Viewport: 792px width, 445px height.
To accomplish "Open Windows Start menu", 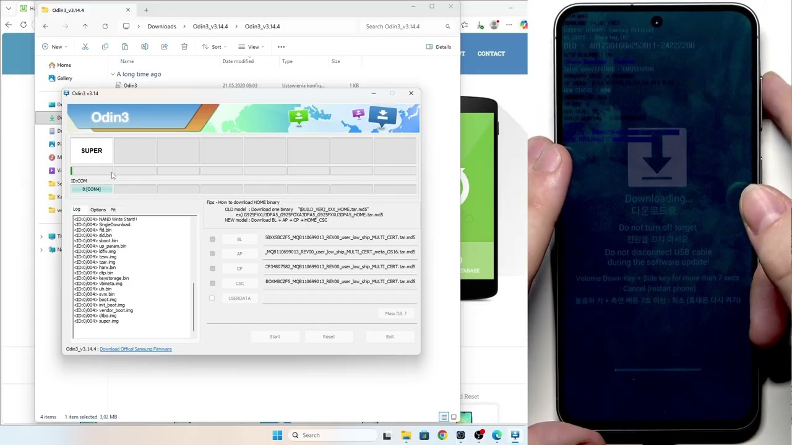I will [x=277, y=435].
